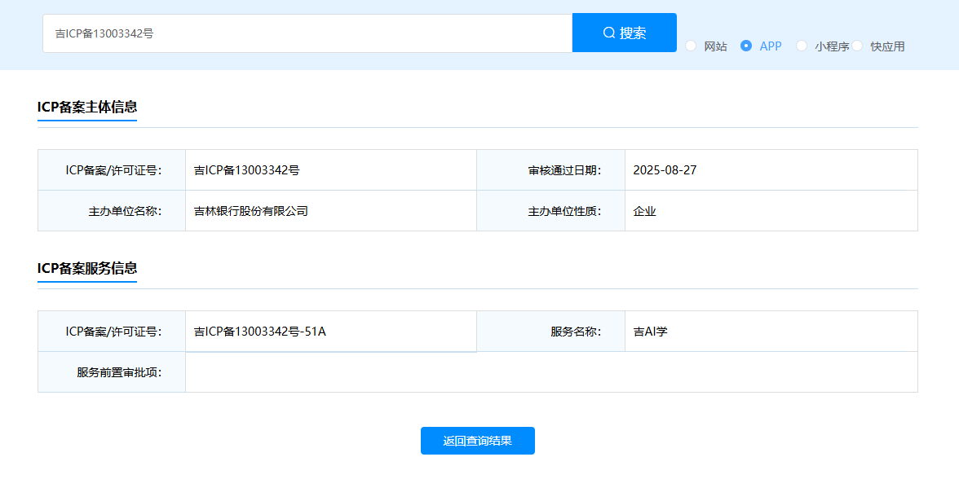Click the ICP备案主体信息 section heading
The height and width of the screenshot is (501, 959).
click(86, 107)
